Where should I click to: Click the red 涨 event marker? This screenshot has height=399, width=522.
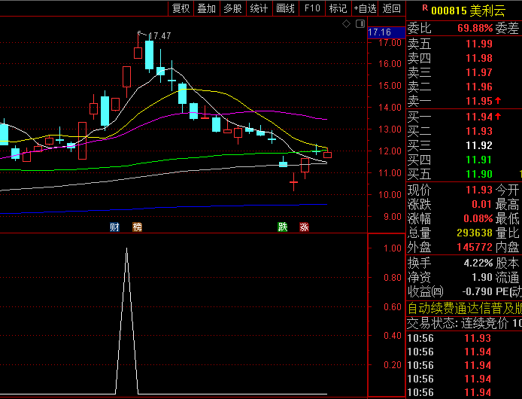[x=305, y=227]
